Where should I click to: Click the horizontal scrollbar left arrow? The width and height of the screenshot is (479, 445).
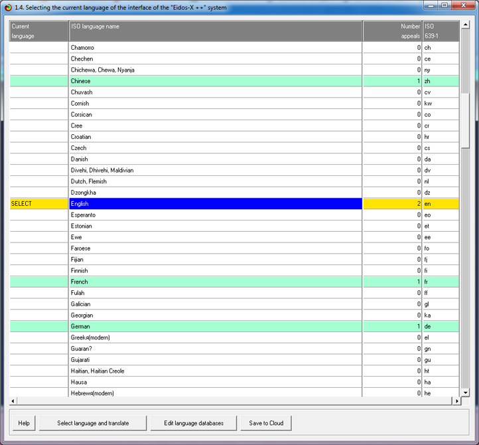pyautogui.click(x=13, y=401)
